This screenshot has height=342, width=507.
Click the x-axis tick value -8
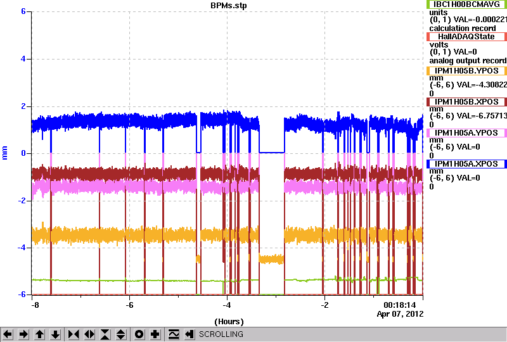35,305
